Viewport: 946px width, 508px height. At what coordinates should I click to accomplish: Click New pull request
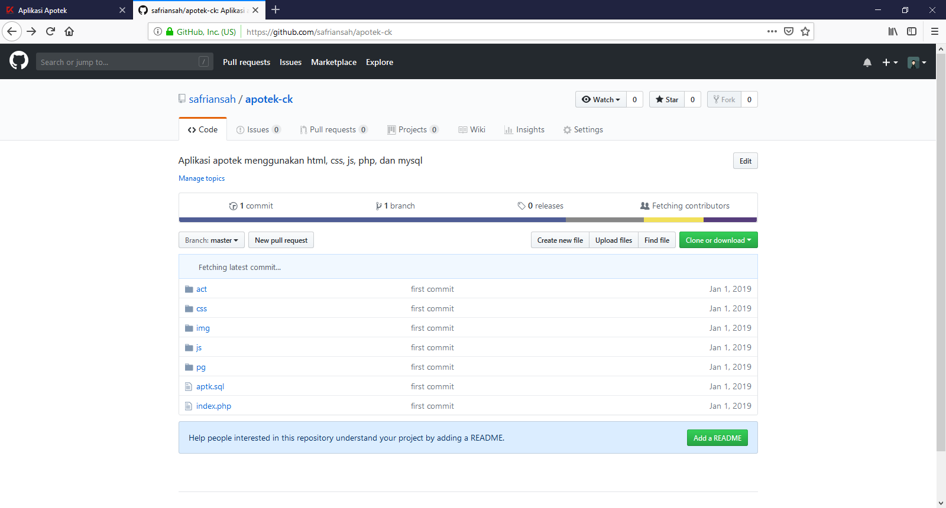(281, 240)
